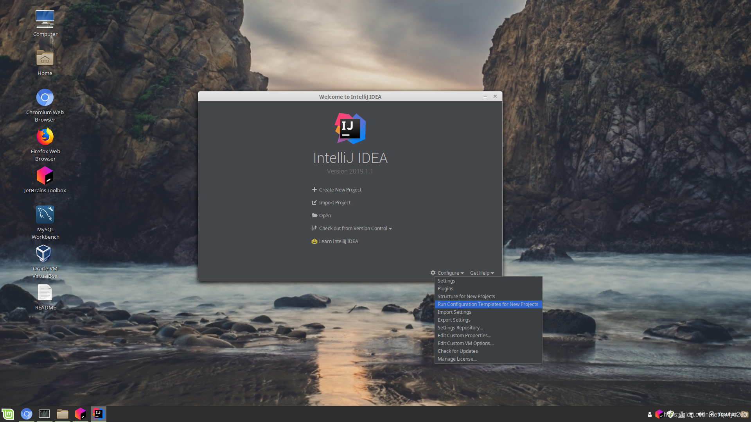The width and height of the screenshot is (751, 422).
Task: Click the Version 2019.1.1 text
Action: tap(350, 171)
